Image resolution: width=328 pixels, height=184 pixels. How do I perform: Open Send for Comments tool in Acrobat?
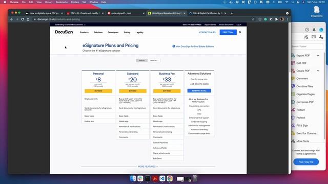tap(307, 133)
